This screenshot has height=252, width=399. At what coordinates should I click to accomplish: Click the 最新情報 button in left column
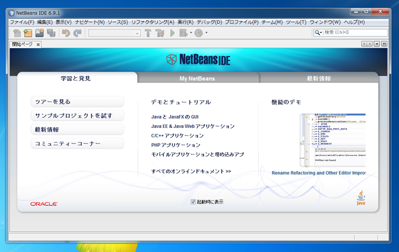coord(78,130)
